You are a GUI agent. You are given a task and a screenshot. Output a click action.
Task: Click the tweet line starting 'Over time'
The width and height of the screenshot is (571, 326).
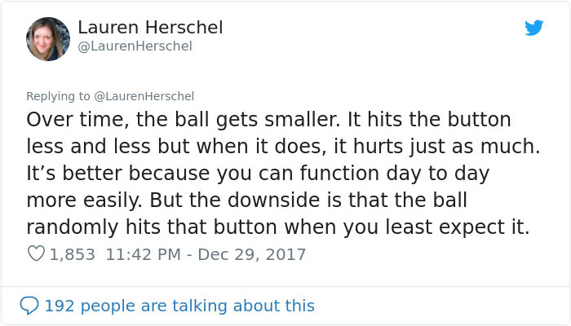pos(268,120)
